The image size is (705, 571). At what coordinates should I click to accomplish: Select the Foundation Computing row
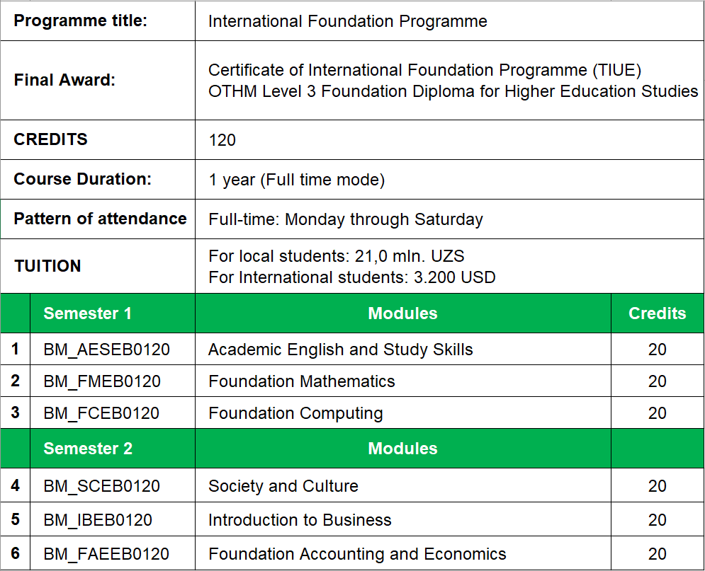[352, 413]
